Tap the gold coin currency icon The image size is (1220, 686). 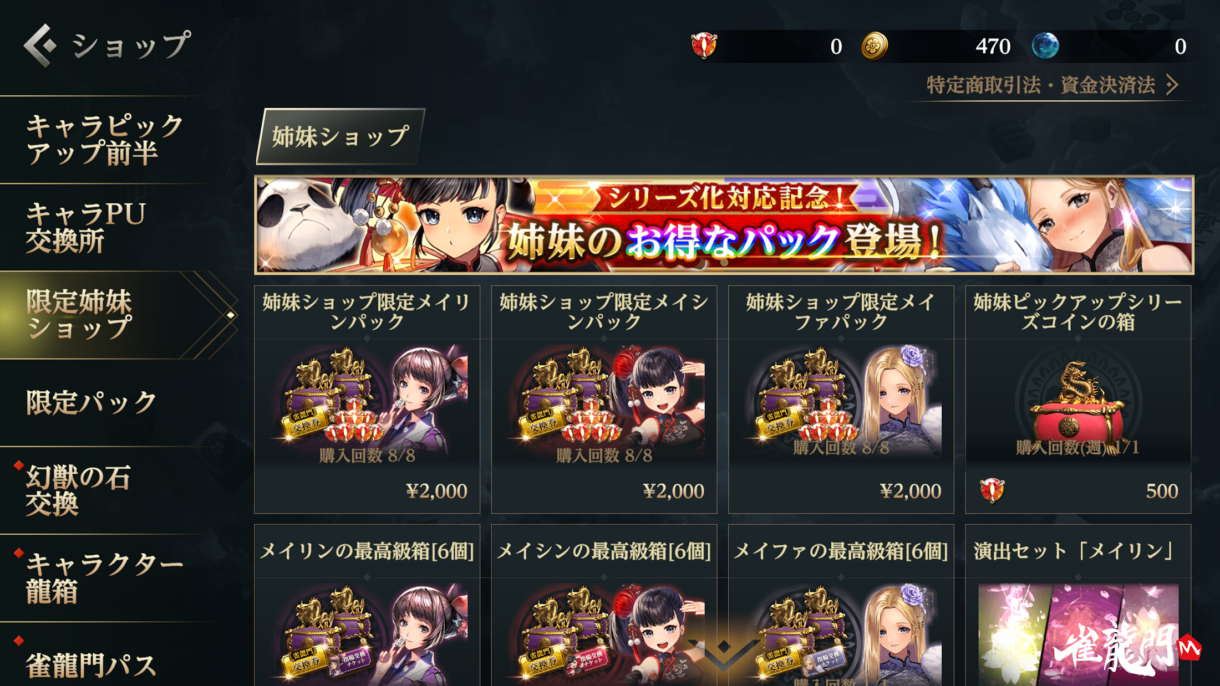(875, 45)
